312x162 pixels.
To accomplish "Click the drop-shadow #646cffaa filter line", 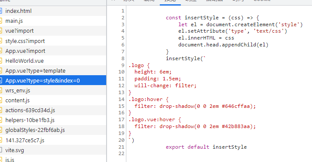I will (x=195, y=106).
